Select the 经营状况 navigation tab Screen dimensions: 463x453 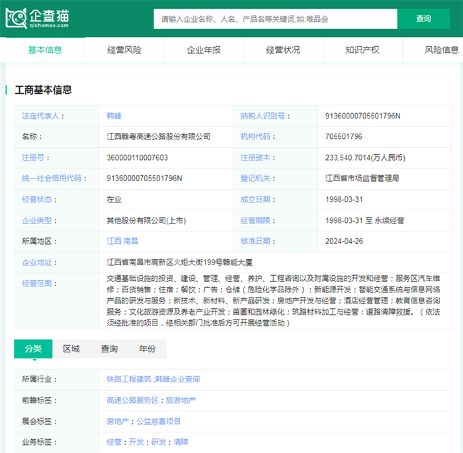pos(283,50)
